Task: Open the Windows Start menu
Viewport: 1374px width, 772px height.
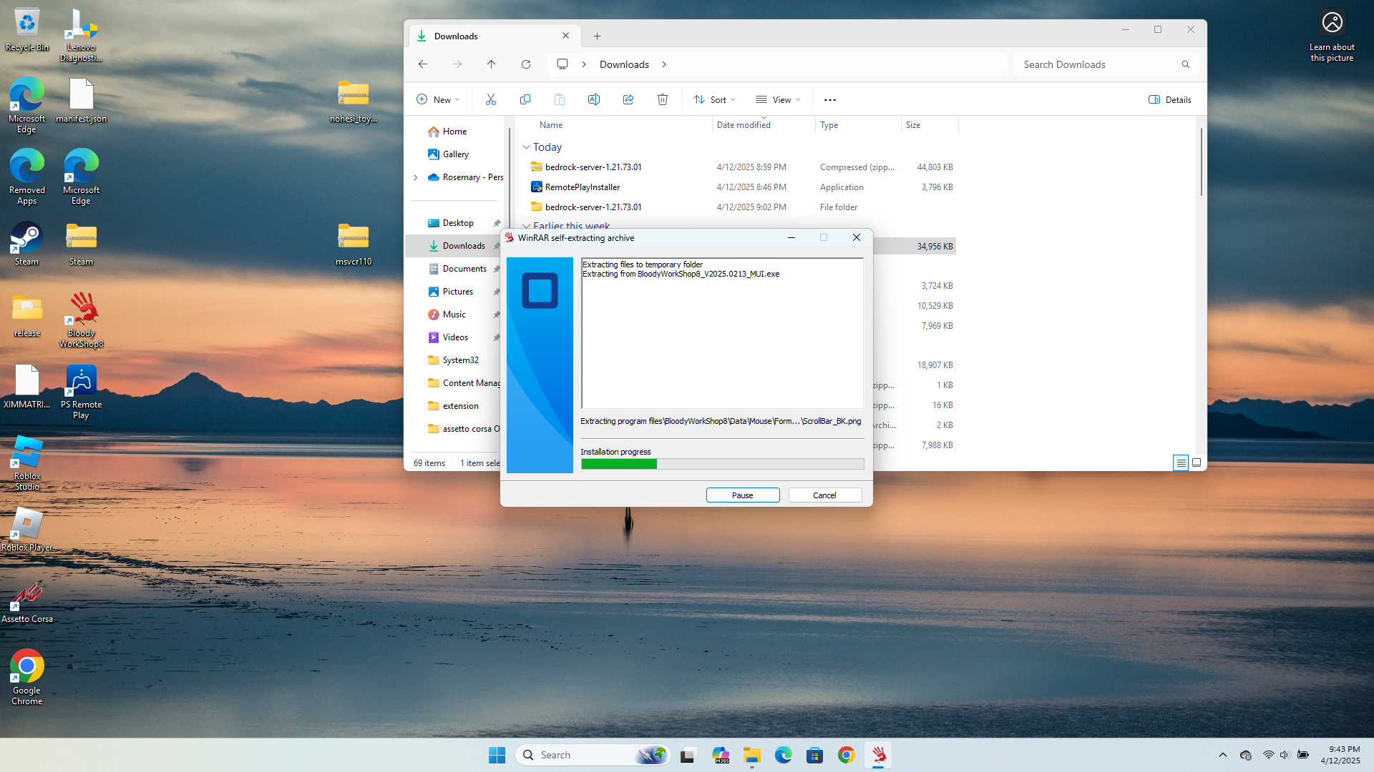Action: 497,755
